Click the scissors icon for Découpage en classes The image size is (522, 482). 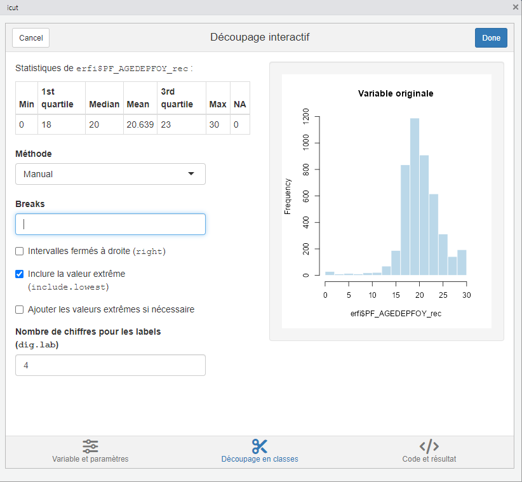coord(260,446)
